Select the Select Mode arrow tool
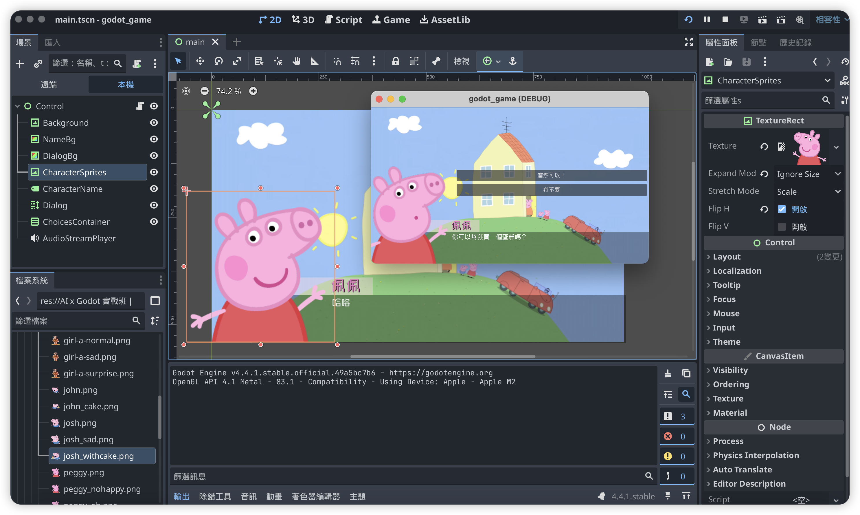Screen dimensions: 860x515 click(178, 61)
